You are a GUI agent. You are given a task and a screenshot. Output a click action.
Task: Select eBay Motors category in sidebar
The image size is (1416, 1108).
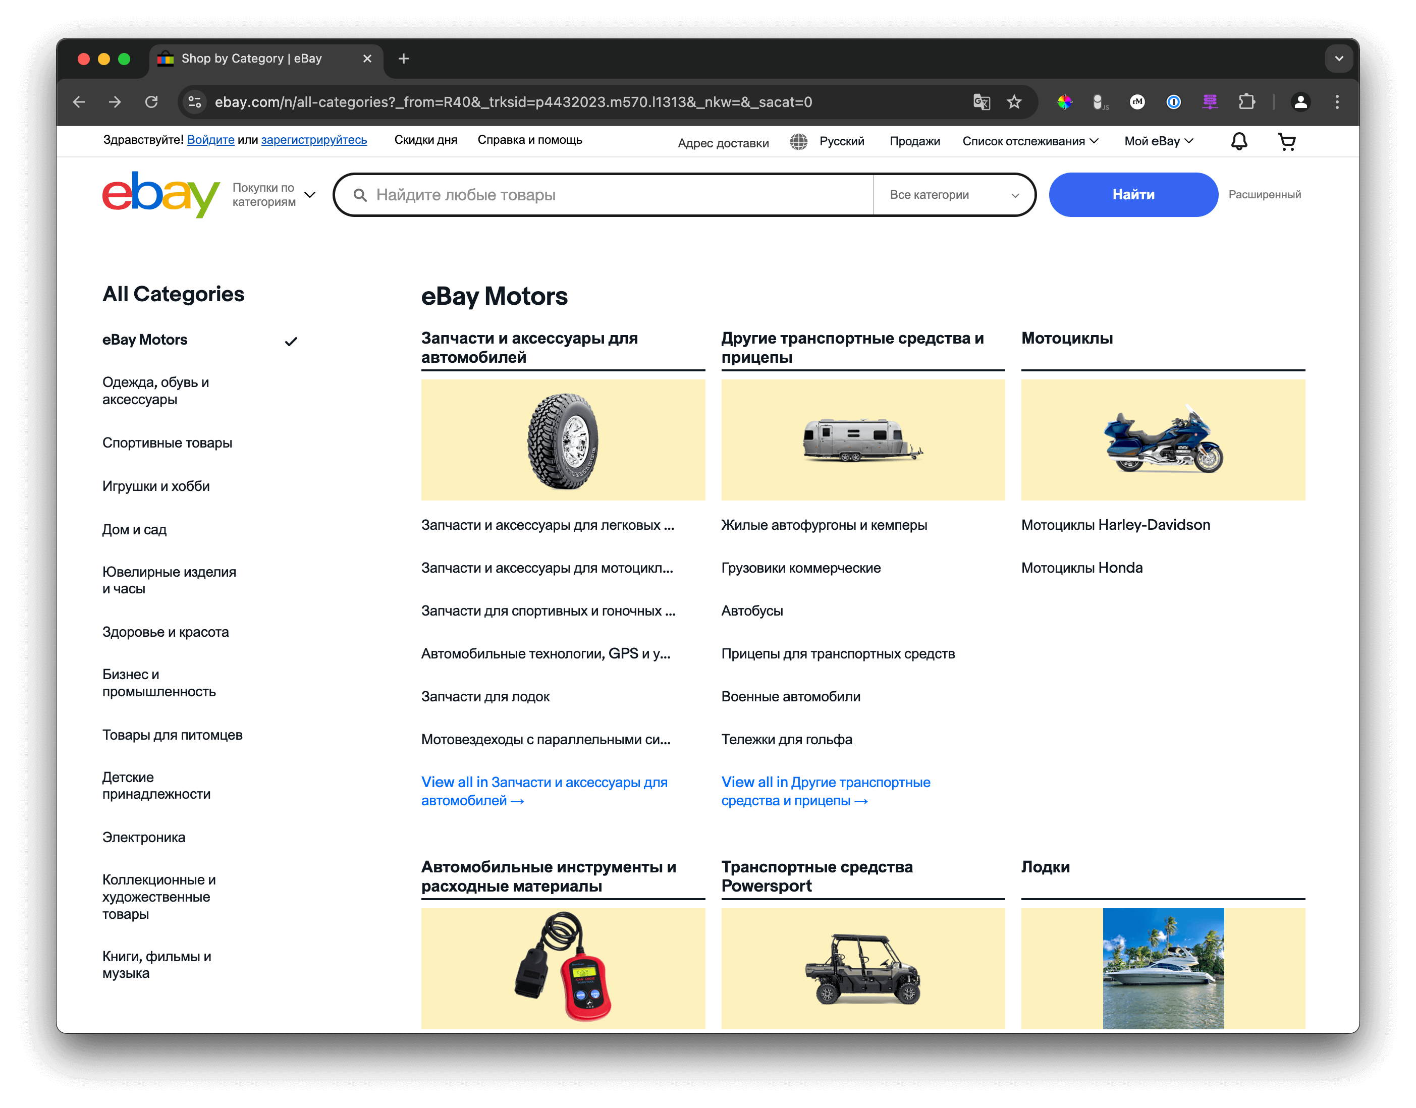click(145, 339)
